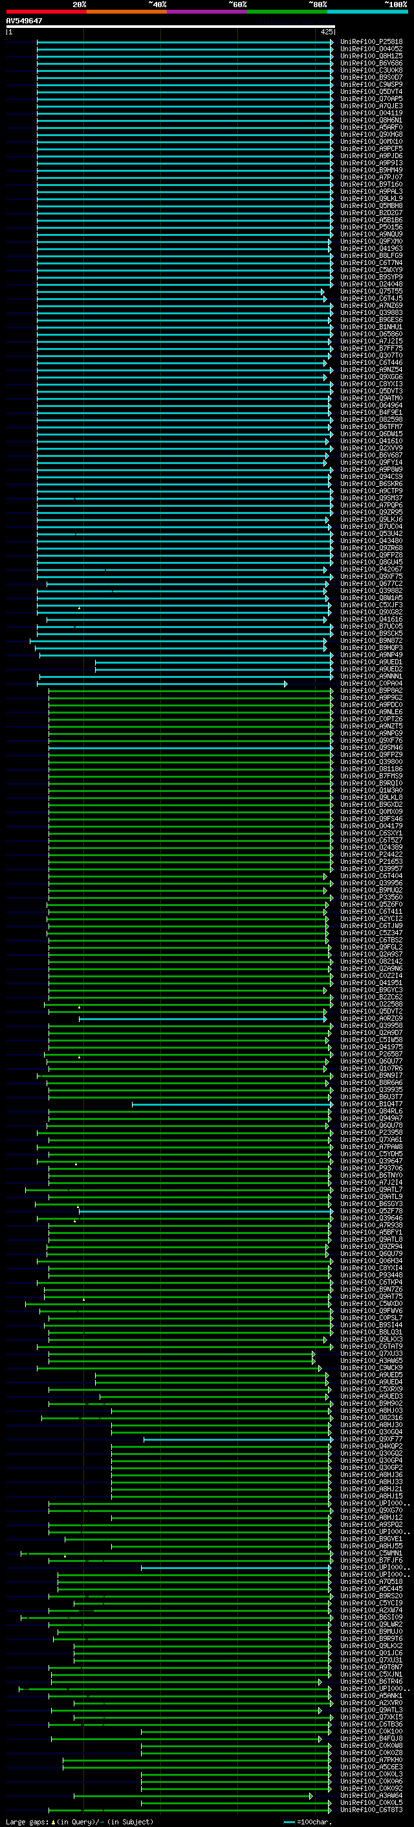414x1827 pixels.
Task: Select the label UniRef100_A5ARF0
Action: coord(371,127)
